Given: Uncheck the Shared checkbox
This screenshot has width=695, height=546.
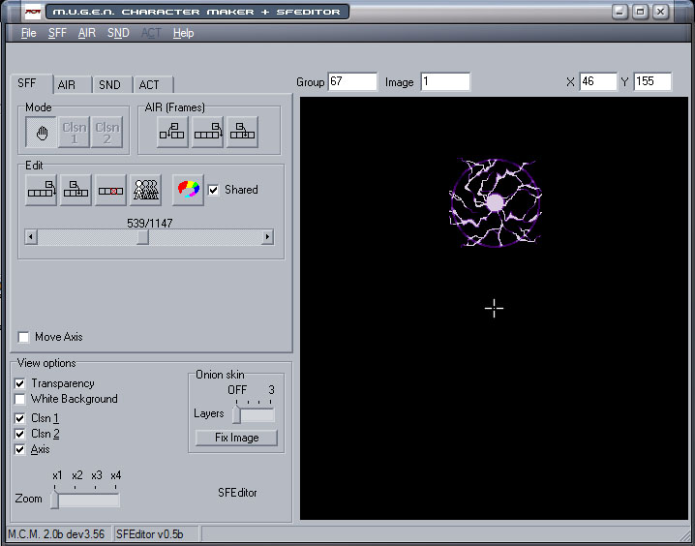Looking at the screenshot, I should pyautogui.click(x=214, y=190).
